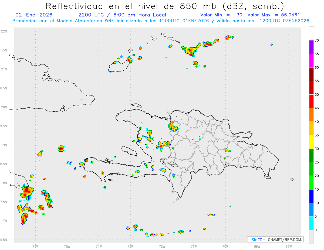This screenshot has width=324, height=250.
Task: Click the '70' color bar label
Action: click(x=317, y=40)
